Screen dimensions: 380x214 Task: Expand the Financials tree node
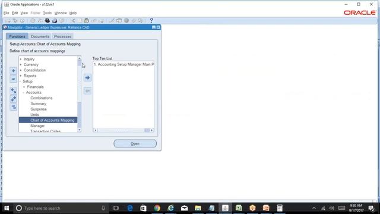pyautogui.click(x=24, y=87)
